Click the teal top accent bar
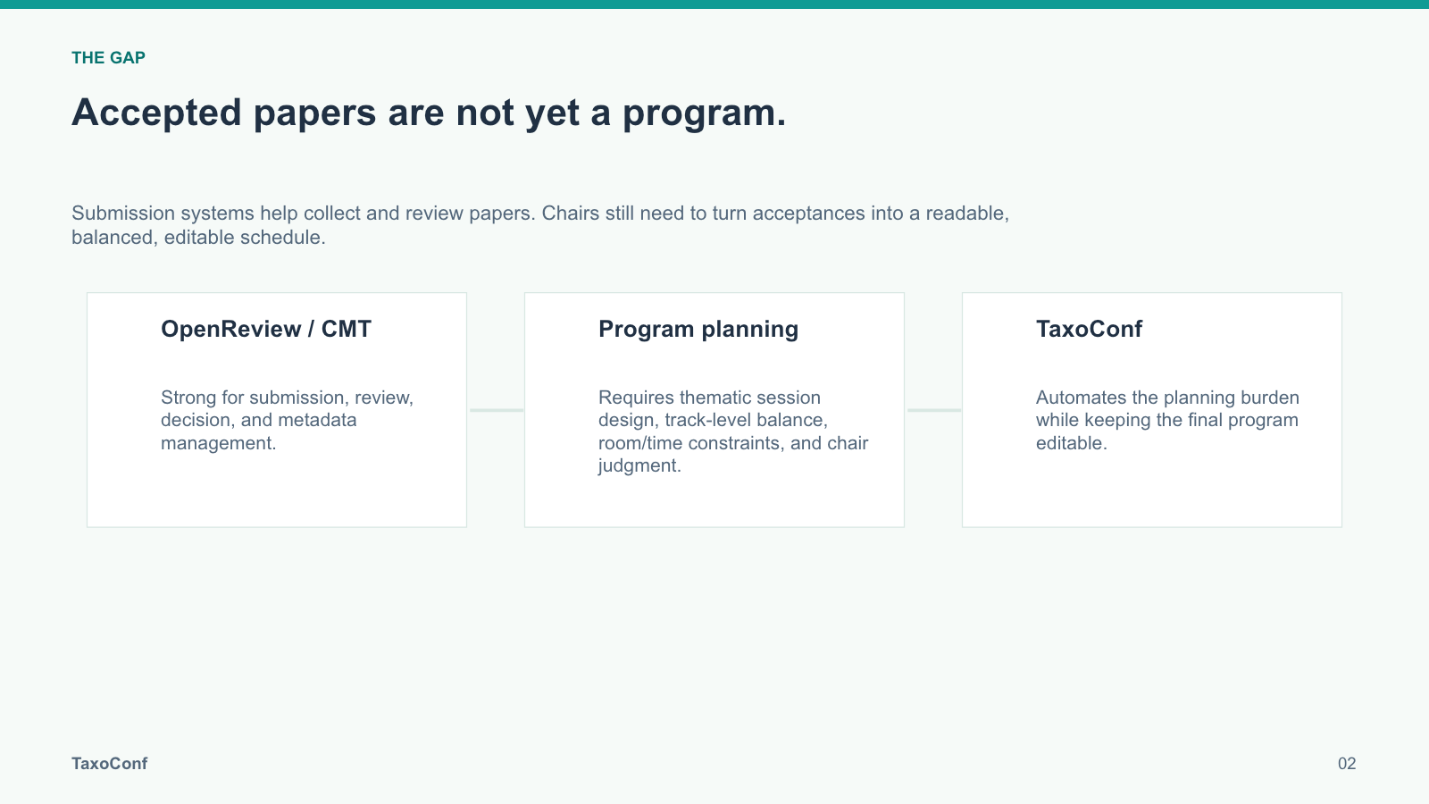The height and width of the screenshot is (804, 1429). (714, 4)
